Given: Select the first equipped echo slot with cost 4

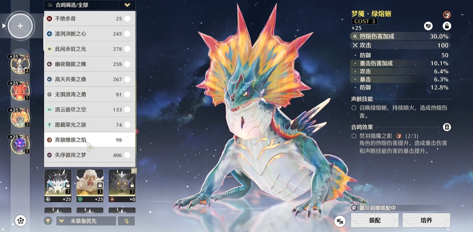Looking at the screenshot, I should pos(20,64).
